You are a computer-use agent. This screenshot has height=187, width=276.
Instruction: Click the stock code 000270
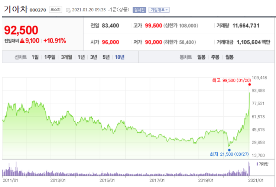click(38, 10)
